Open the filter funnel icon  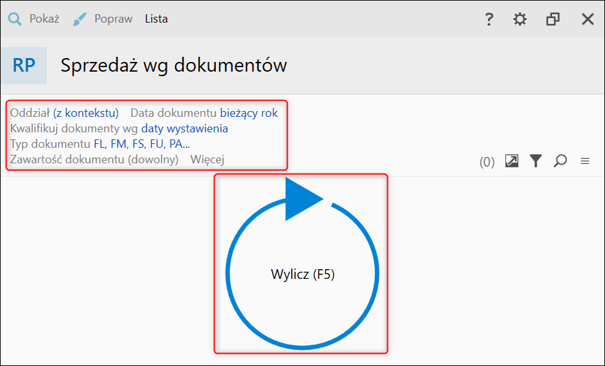pyautogui.click(x=536, y=161)
